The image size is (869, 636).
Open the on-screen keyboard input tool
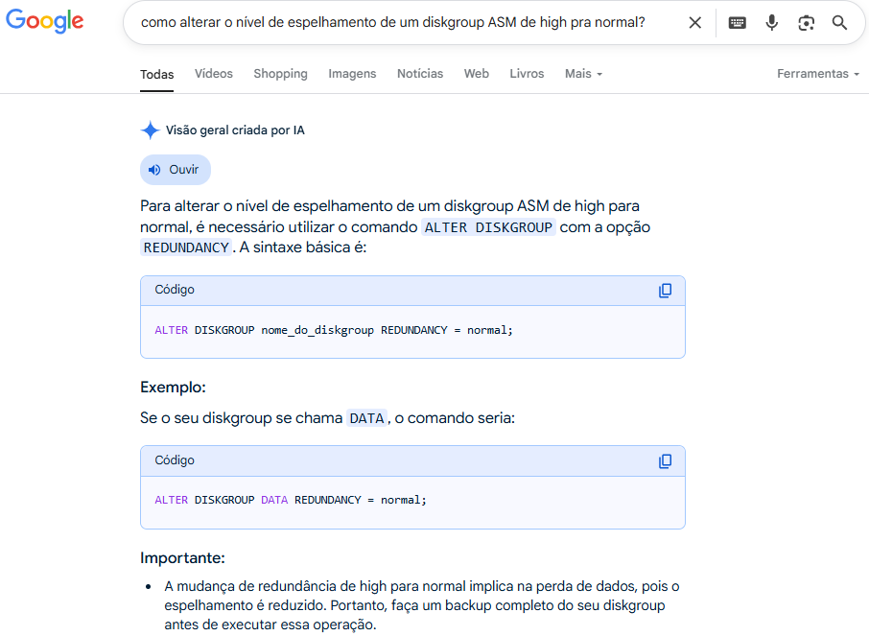[x=737, y=23]
